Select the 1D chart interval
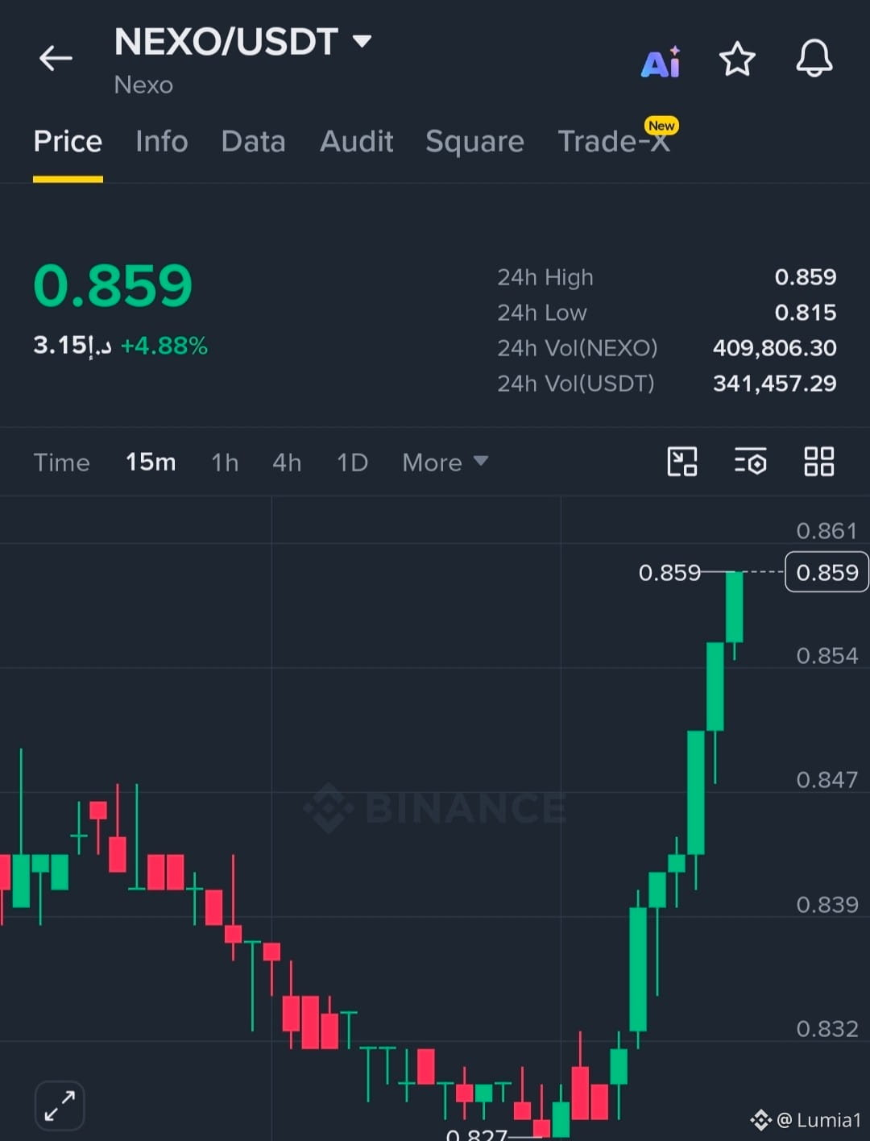This screenshot has width=870, height=1141. 352,463
